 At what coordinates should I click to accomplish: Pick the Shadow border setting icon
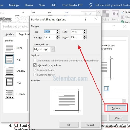click(10, 71)
